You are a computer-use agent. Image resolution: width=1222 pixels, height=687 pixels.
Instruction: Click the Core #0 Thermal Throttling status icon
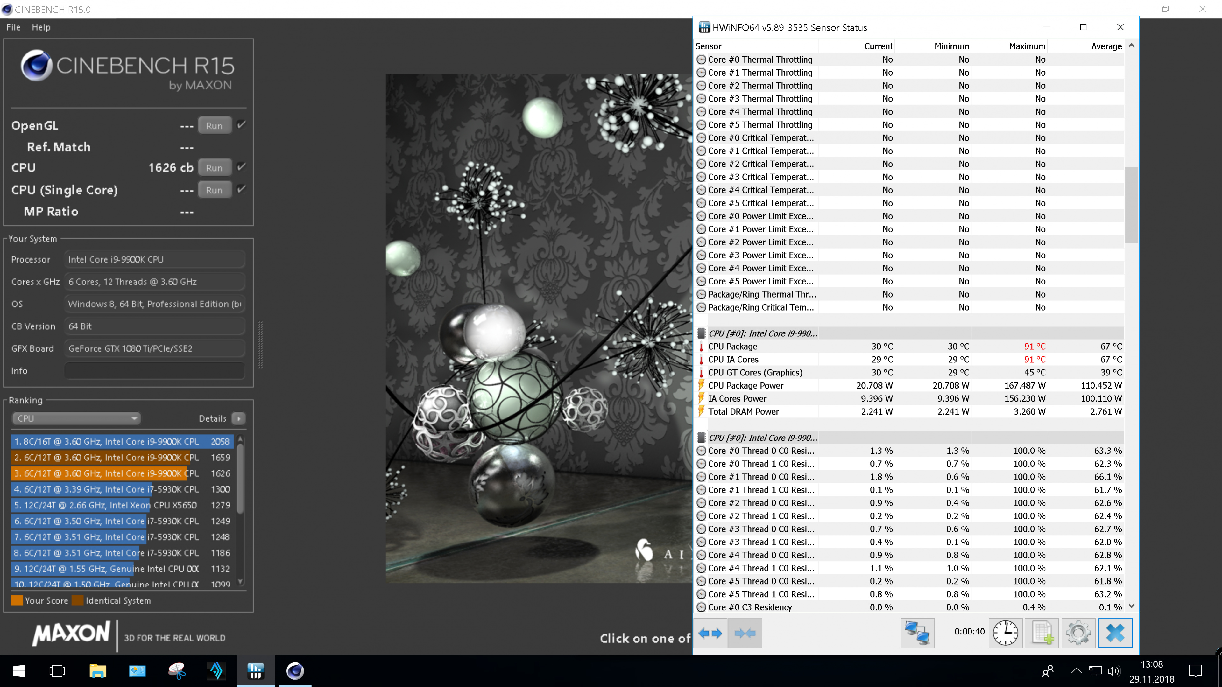[701, 60]
